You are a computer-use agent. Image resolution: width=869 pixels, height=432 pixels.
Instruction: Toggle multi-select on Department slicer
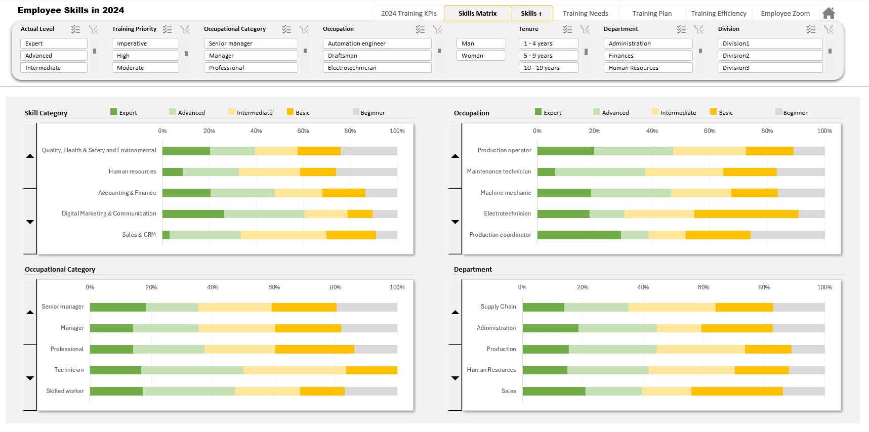682,29
